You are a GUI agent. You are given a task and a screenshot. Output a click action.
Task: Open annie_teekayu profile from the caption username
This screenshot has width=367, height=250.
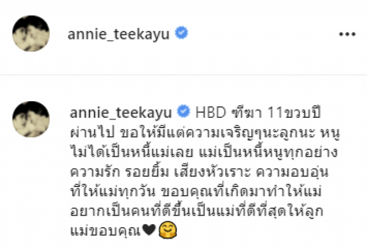121,113
